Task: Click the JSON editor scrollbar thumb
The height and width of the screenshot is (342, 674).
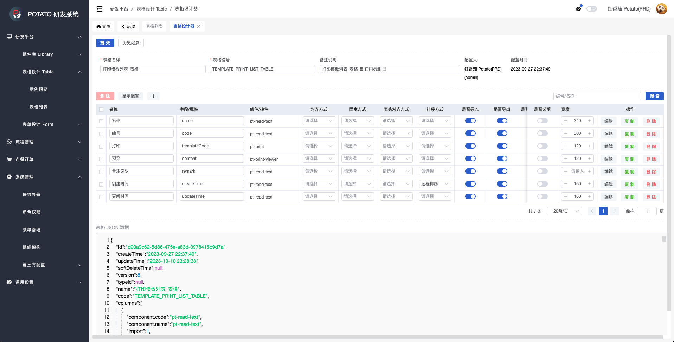Action: (664, 239)
